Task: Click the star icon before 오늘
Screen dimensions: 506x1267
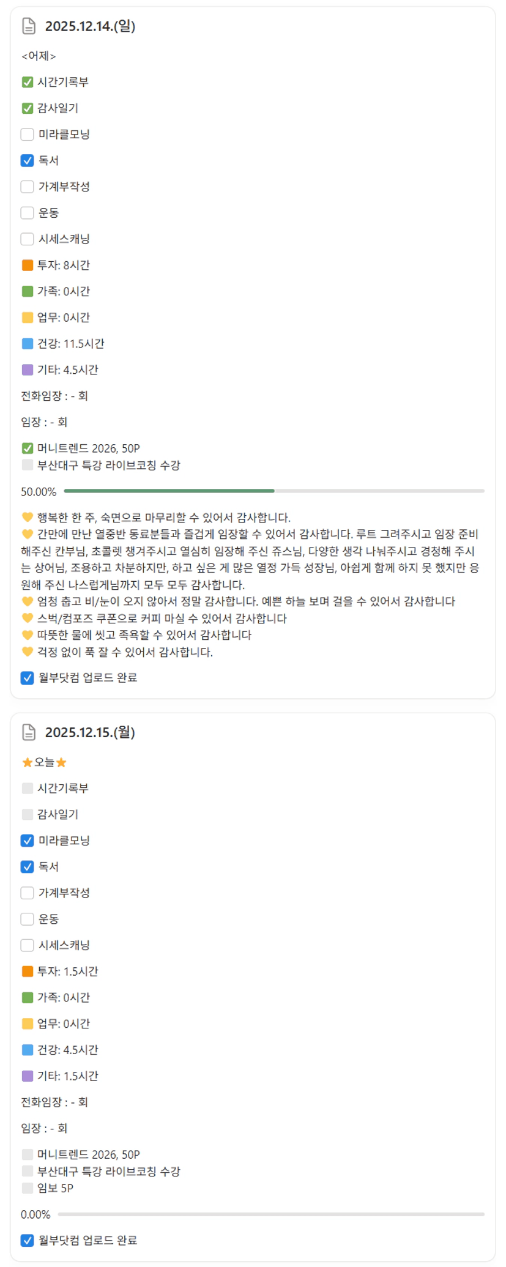Action: click(x=27, y=762)
